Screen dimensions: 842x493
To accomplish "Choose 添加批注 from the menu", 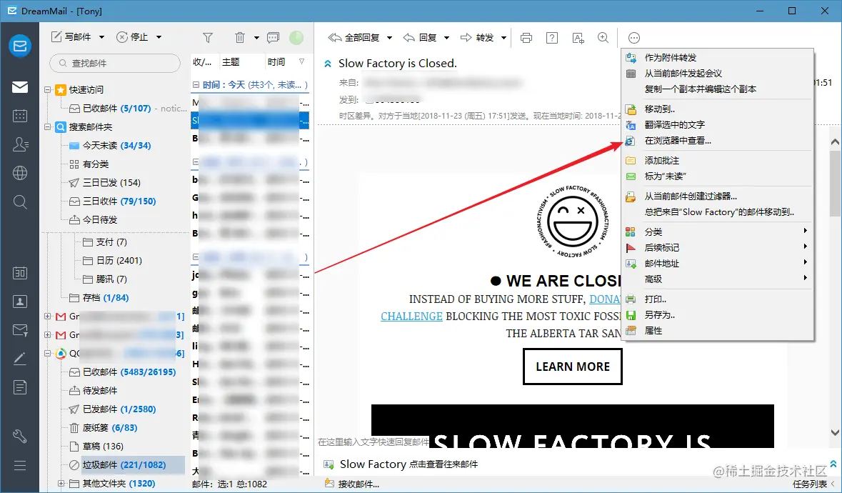I will click(718, 161).
